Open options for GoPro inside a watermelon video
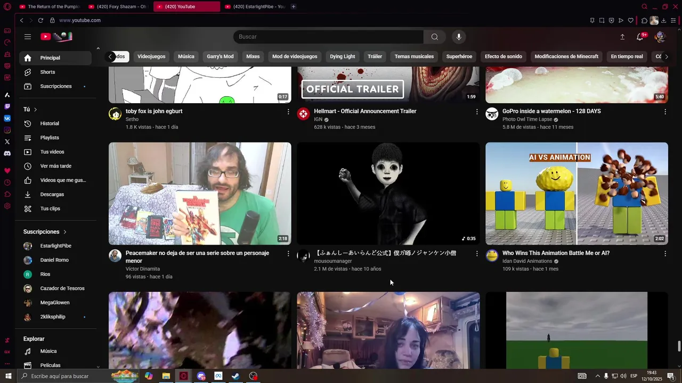The image size is (682, 383). (x=665, y=112)
